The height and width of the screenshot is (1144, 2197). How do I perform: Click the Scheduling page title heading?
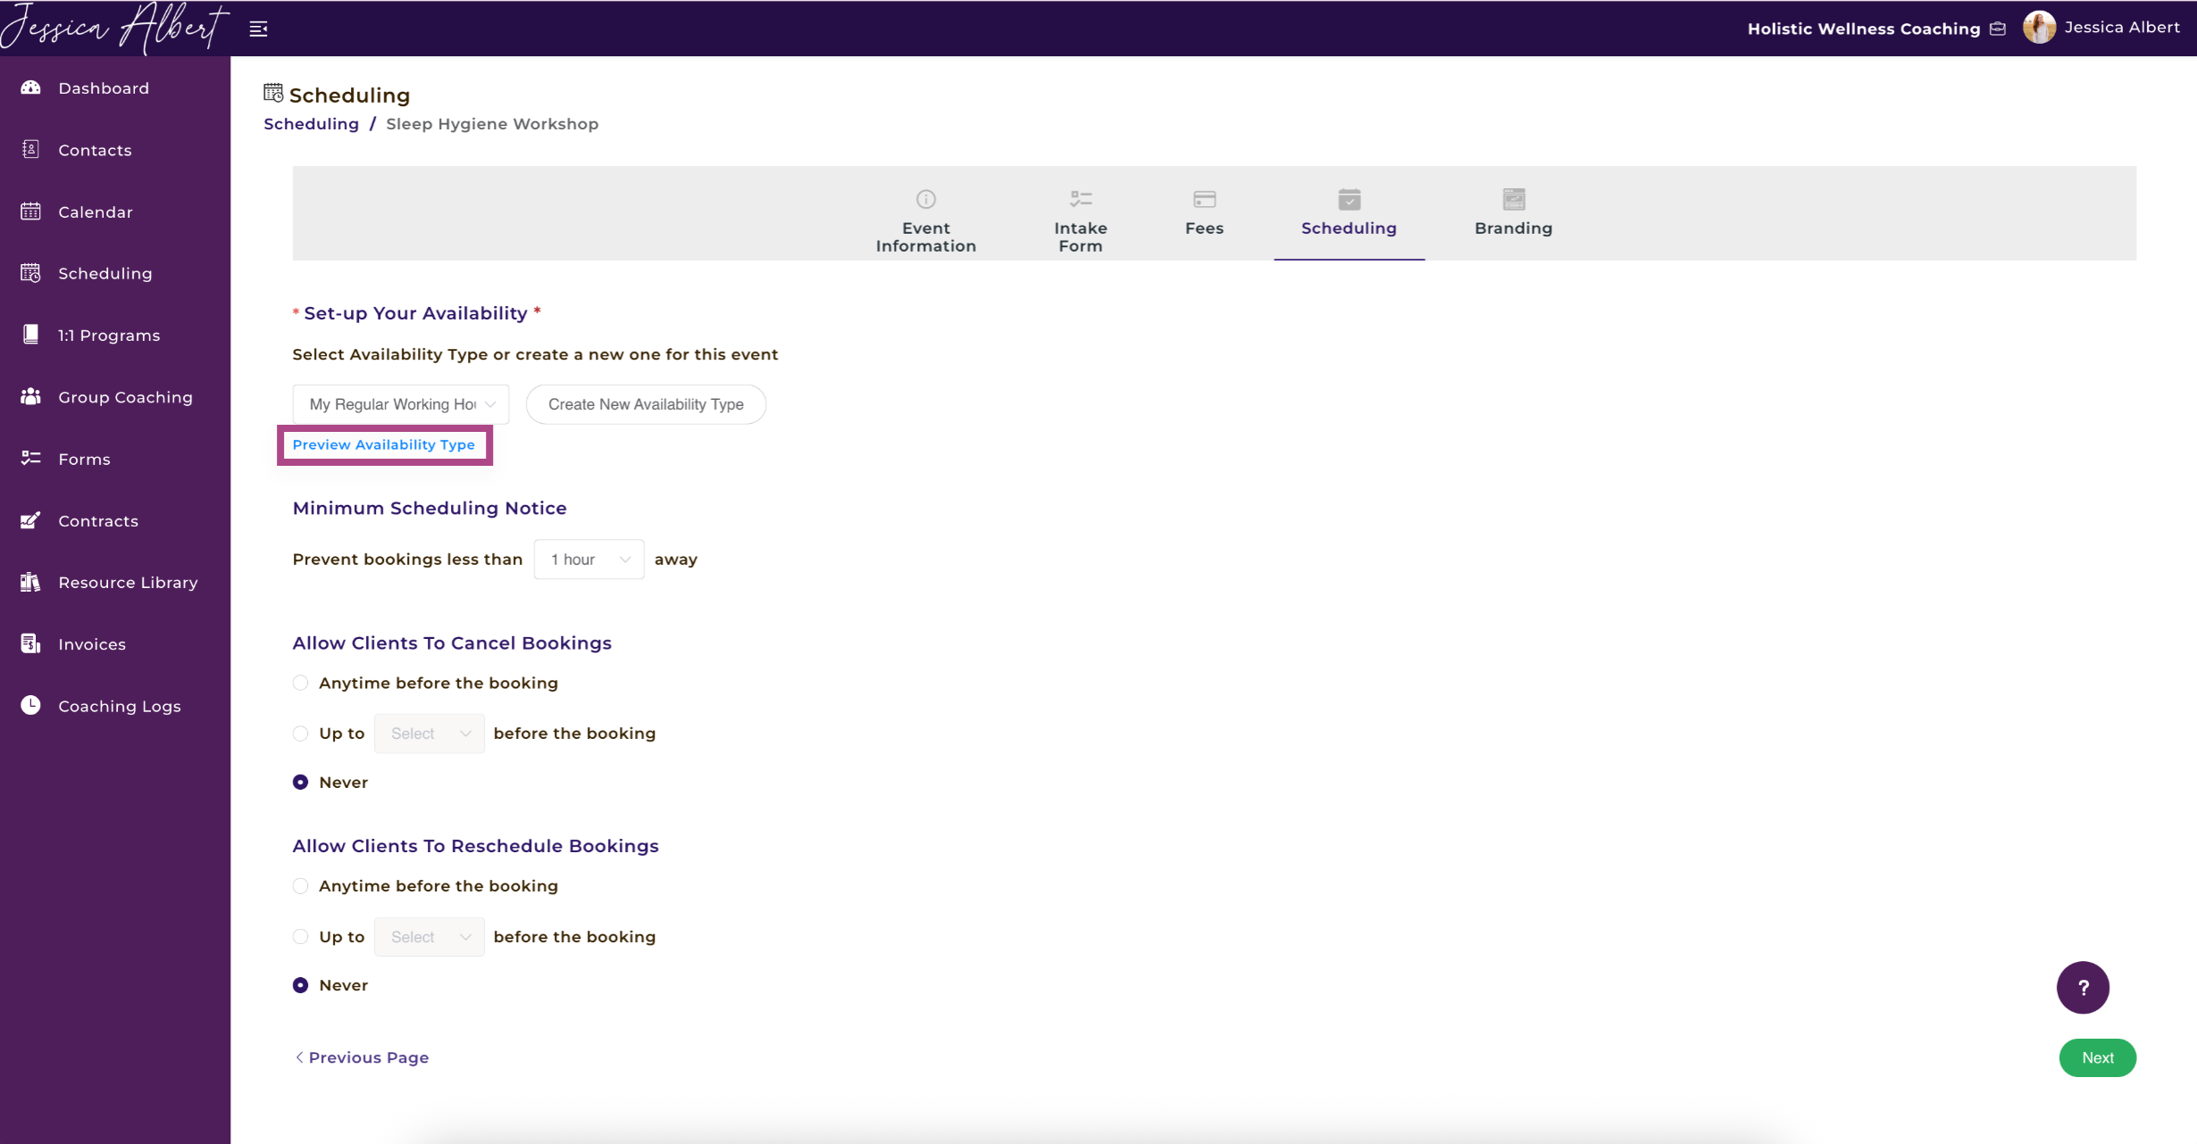coord(349,95)
